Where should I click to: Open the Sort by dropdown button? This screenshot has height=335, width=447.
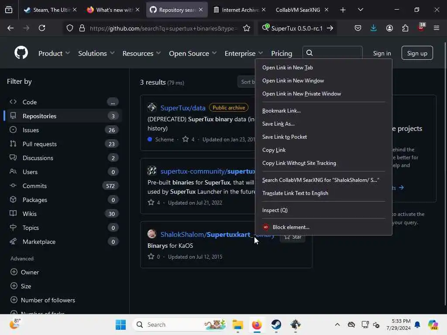coord(247,82)
